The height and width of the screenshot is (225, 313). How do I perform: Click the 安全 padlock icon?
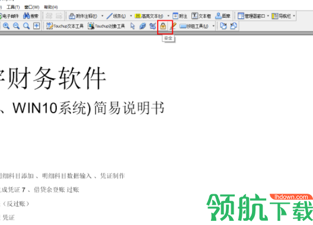[x=163, y=26]
